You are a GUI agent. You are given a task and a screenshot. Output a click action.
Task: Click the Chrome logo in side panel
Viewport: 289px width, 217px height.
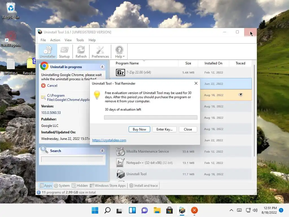click(x=44, y=66)
